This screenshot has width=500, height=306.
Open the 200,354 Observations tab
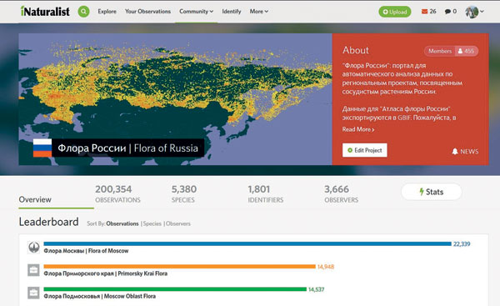point(117,193)
